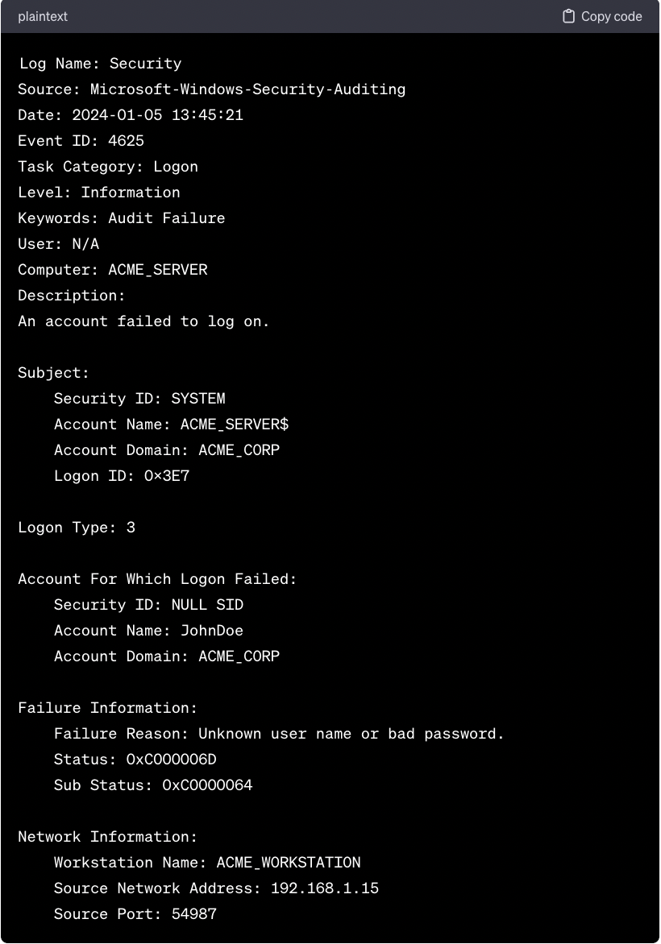Image resolution: width=661 pixels, height=944 pixels.
Task: Click the Copy code button
Action: pyautogui.click(x=603, y=16)
